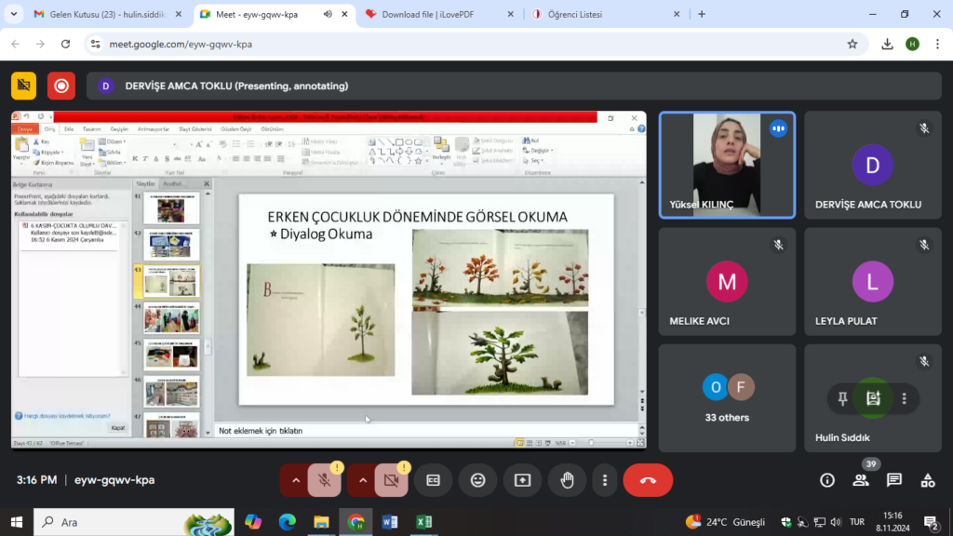The height and width of the screenshot is (536, 953).
Task: Open the three-dot more options menu
Action: coord(605,480)
